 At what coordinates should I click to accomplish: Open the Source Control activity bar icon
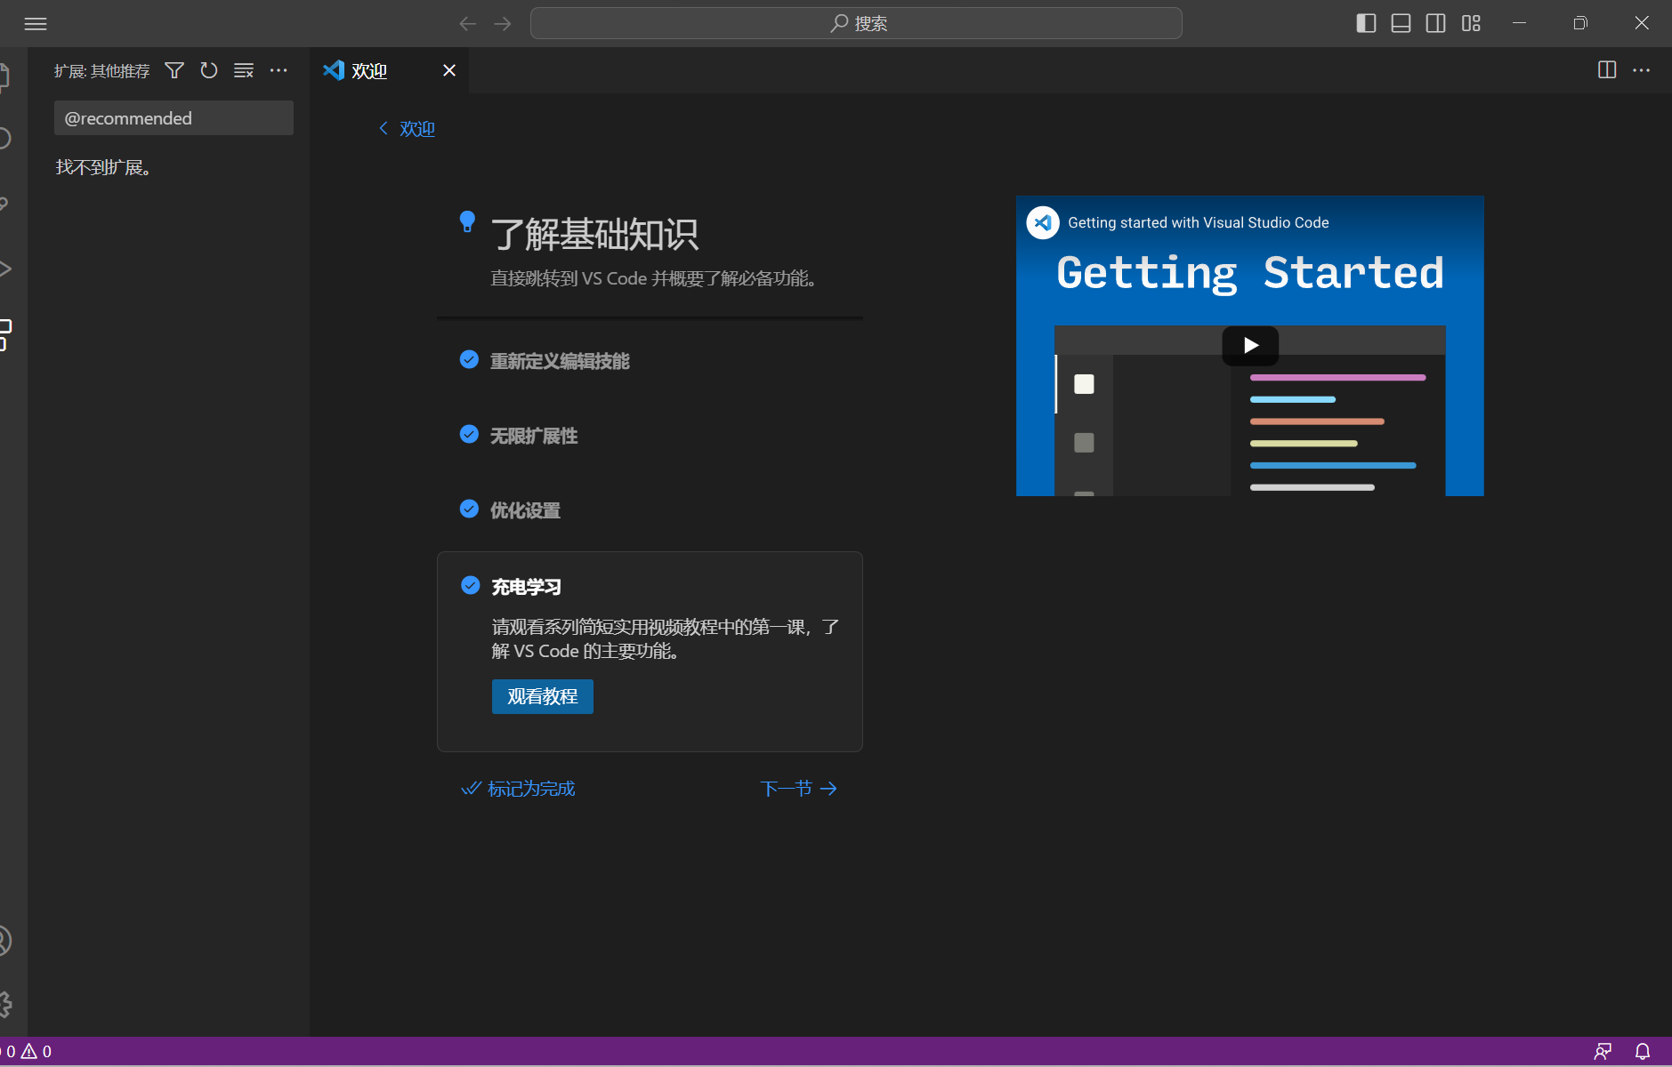tap(4, 204)
